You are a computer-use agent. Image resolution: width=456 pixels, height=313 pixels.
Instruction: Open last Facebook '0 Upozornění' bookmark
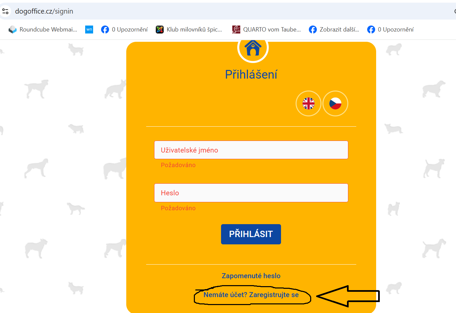(x=390, y=30)
